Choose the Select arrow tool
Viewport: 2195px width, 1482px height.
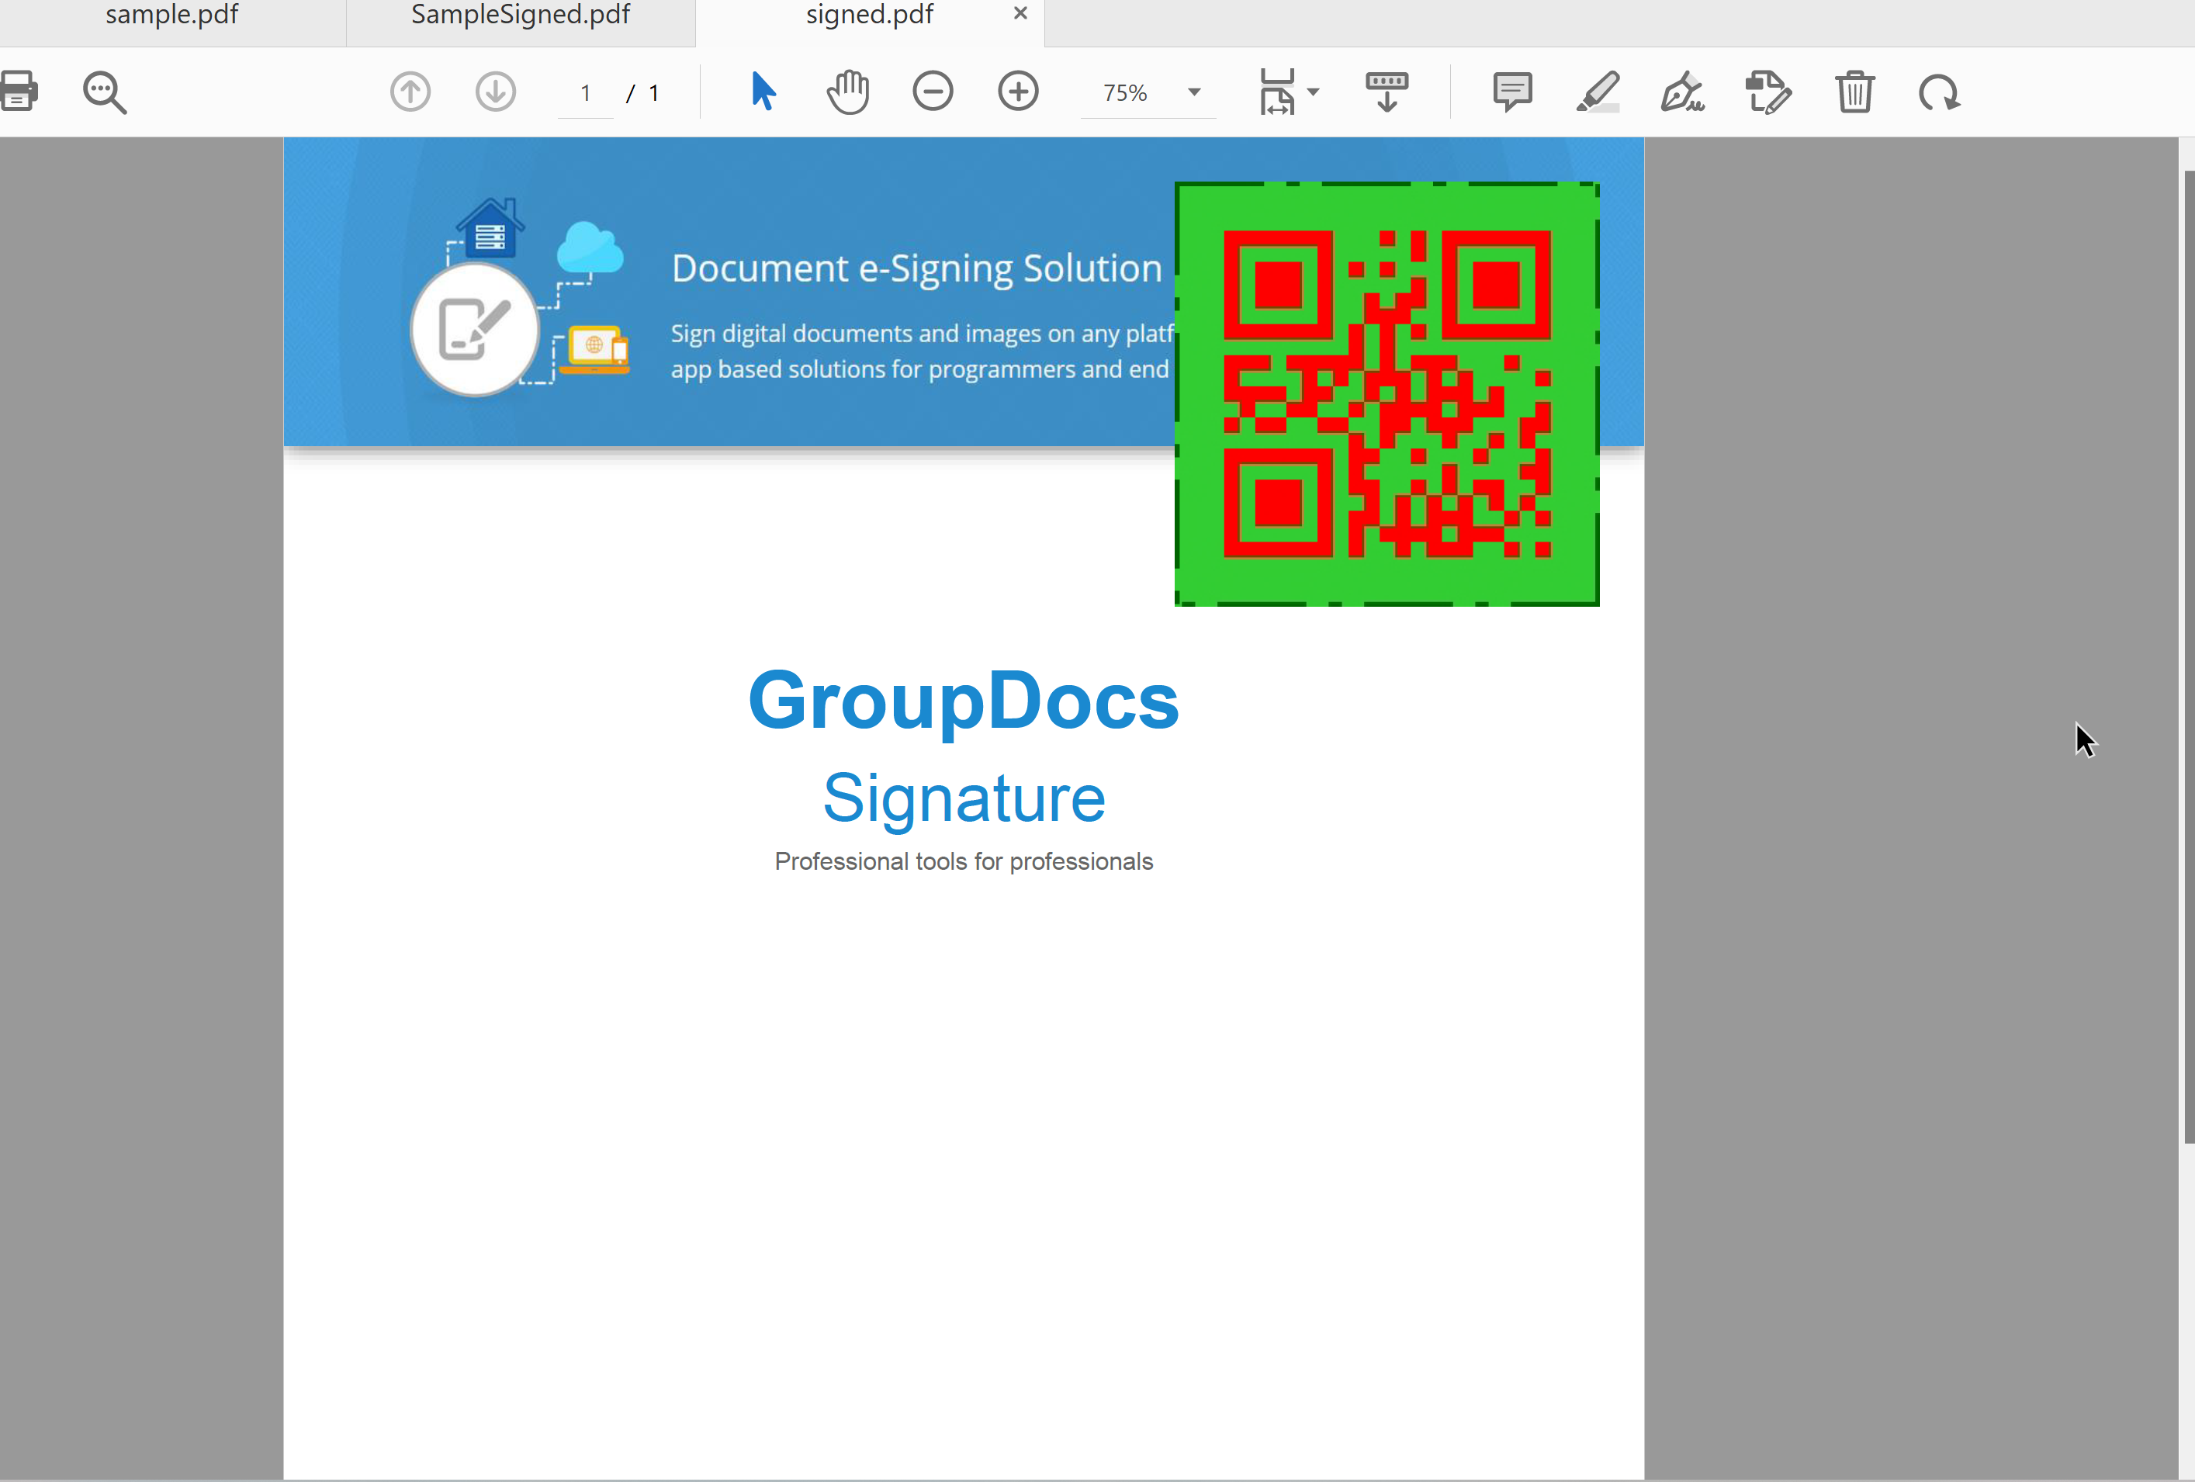coord(761,92)
